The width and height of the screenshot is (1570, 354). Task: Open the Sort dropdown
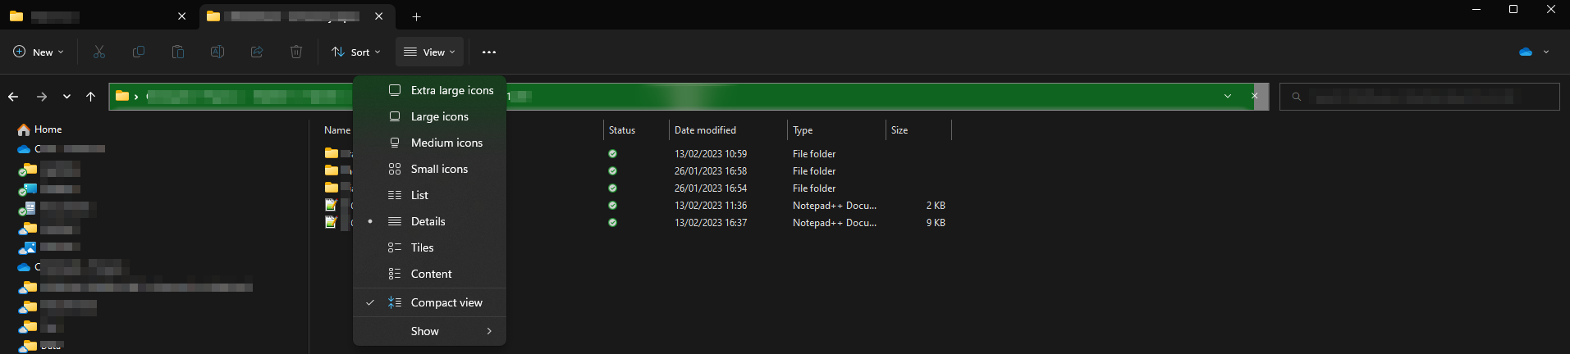click(356, 52)
